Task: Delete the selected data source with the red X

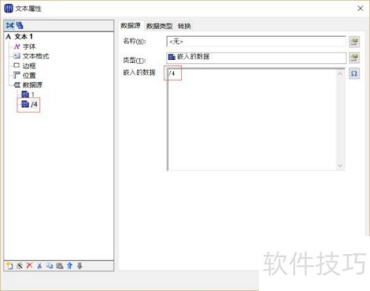Action: [30, 266]
